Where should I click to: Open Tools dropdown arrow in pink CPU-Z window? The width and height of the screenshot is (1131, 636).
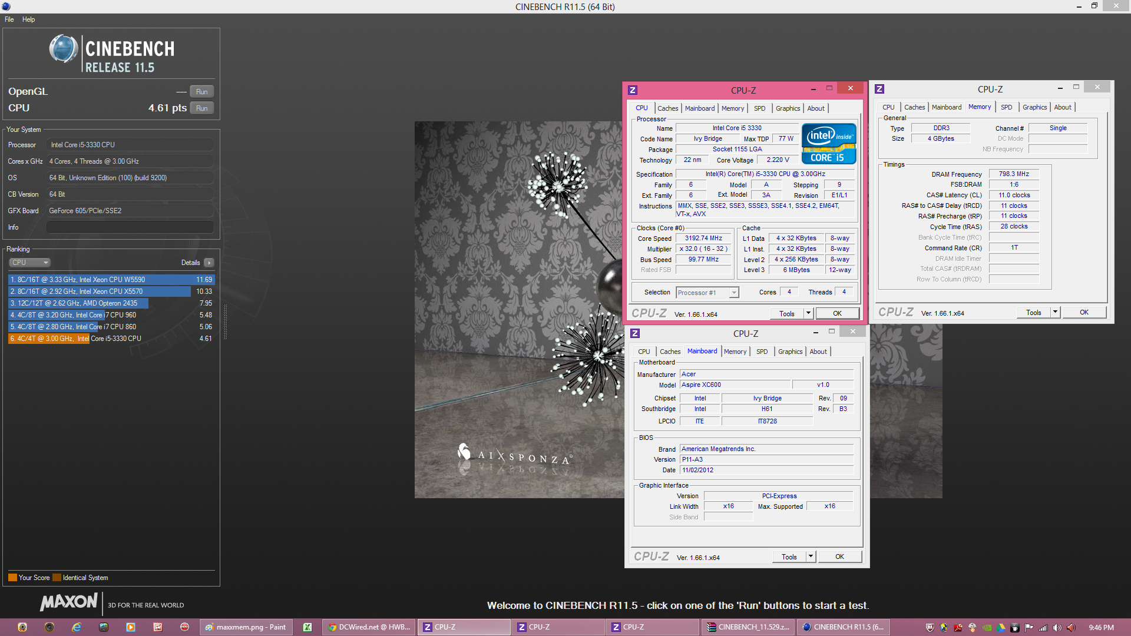pos(809,313)
